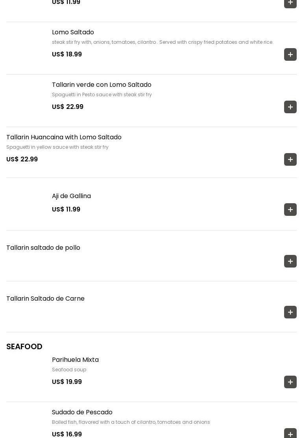Open the Lomo Saltado item title
This screenshot has height=438, width=303.
(73, 32)
